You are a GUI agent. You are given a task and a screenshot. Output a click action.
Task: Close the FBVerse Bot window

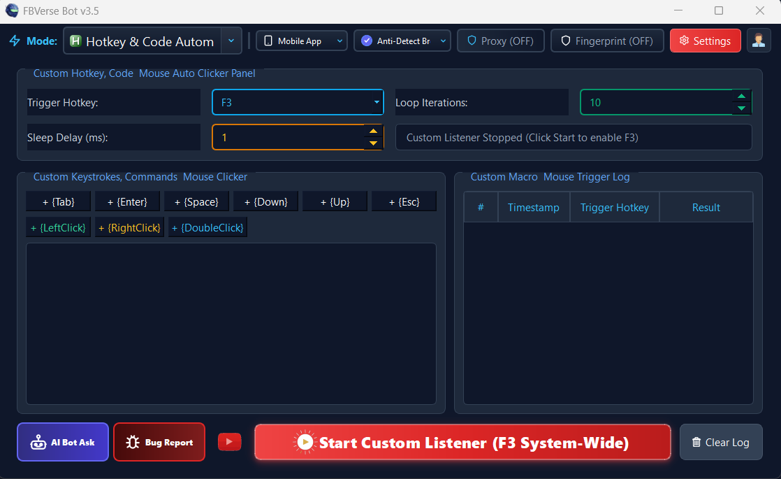coord(759,10)
